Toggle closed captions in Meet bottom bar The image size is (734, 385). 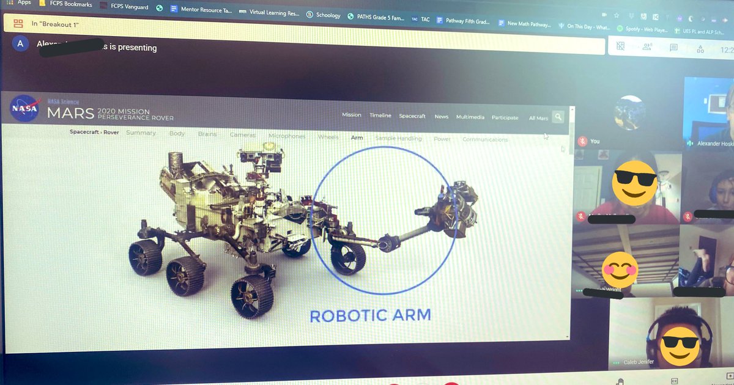(674, 381)
